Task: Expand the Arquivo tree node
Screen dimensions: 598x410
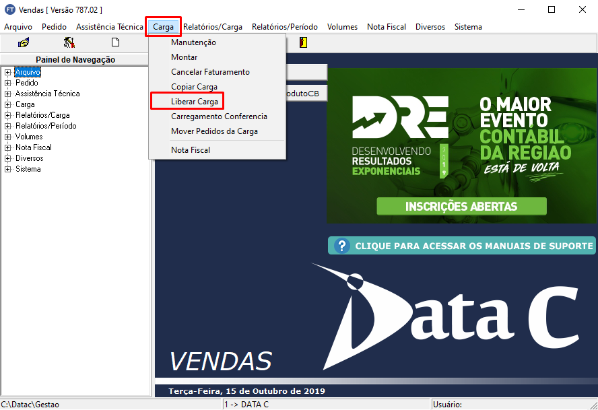Action: click(7, 72)
